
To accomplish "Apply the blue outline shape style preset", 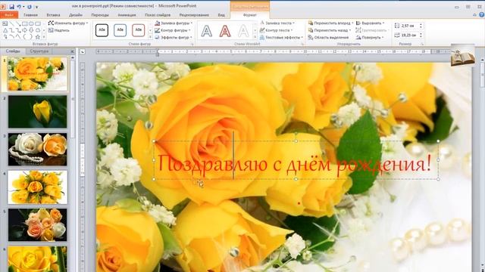I will pyautogui.click(x=120, y=30).
